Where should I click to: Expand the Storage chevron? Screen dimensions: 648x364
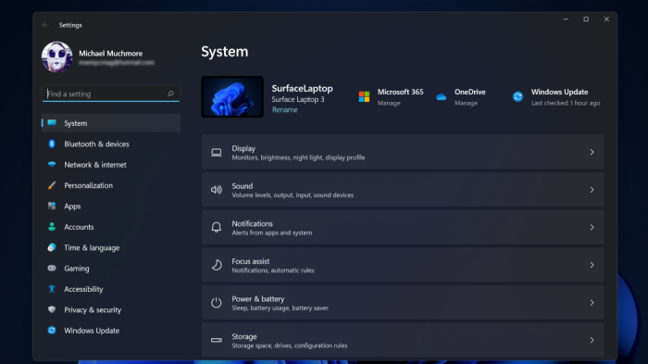[592, 340]
